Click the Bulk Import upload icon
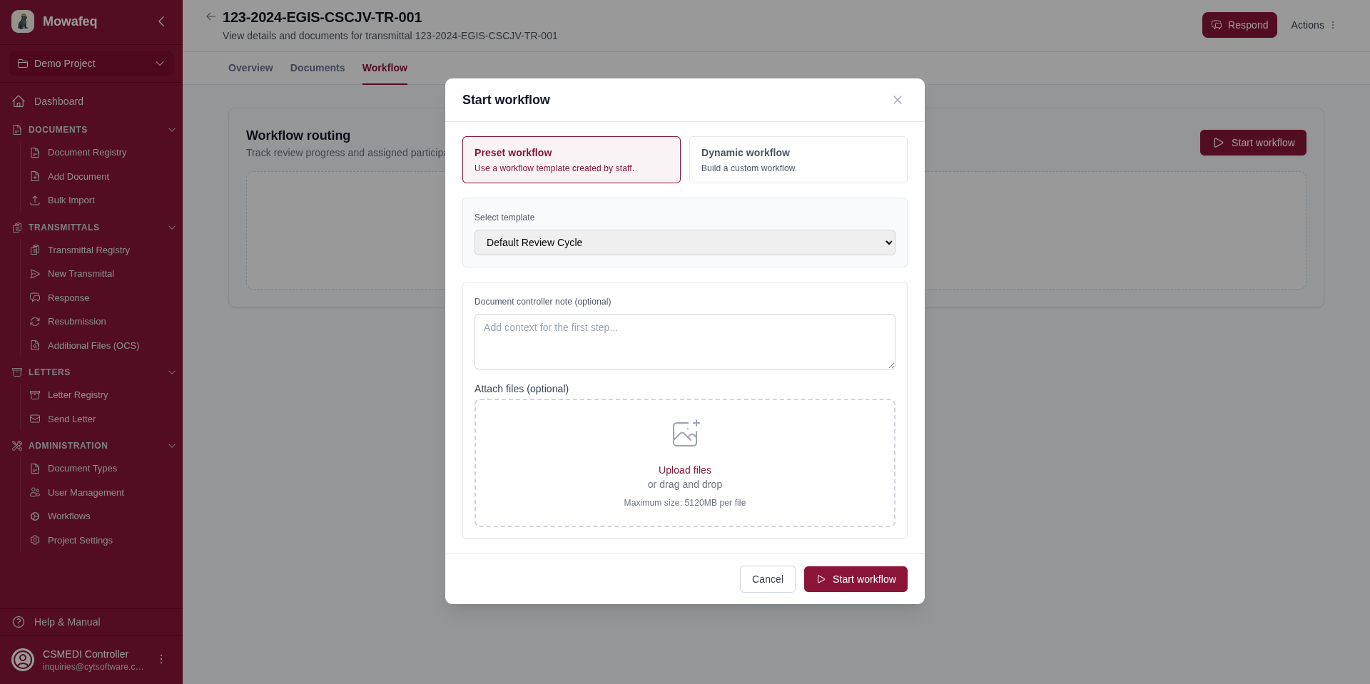 pyautogui.click(x=36, y=200)
